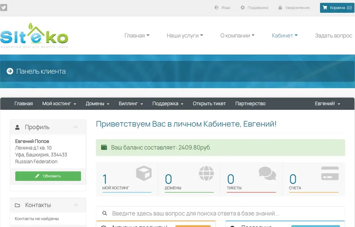This screenshot has height=227, width=355.
Task: Click the globe icon next to Язык
Action: click(x=217, y=8)
